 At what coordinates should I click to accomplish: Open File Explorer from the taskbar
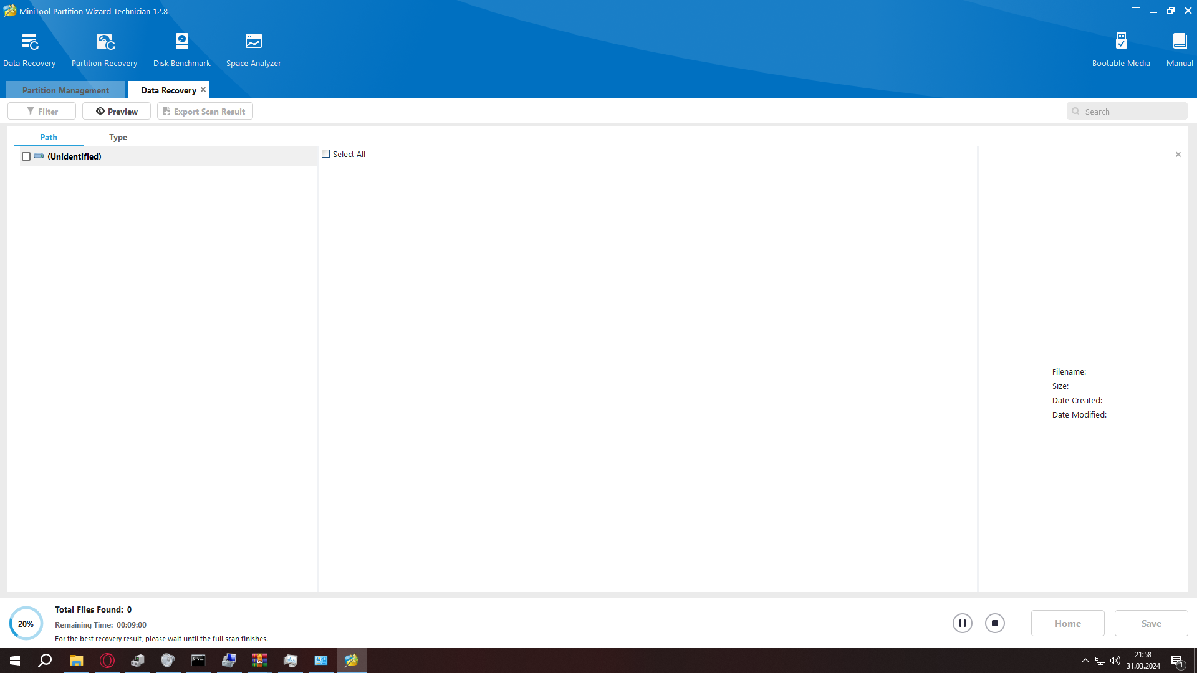pyautogui.click(x=76, y=661)
